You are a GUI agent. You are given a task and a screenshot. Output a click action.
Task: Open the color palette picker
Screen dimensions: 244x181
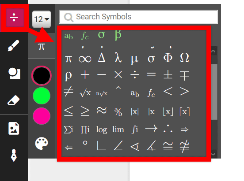[42, 143]
